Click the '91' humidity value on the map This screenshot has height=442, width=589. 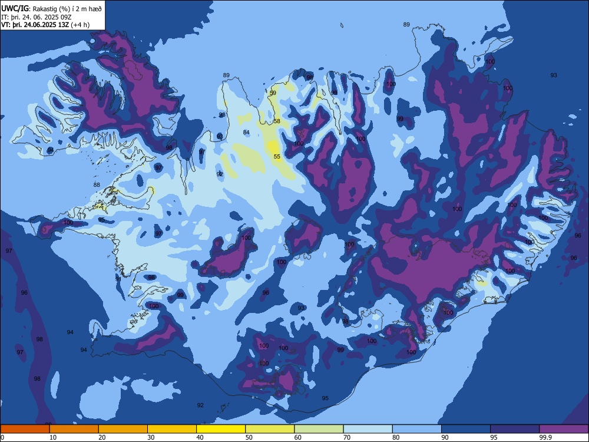[118, 279]
